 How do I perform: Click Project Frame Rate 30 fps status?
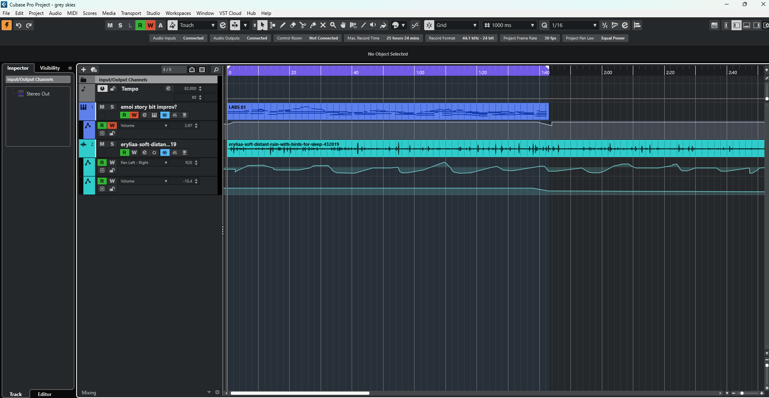tap(530, 38)
